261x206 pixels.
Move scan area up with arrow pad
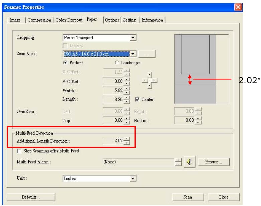click(150, 75)
